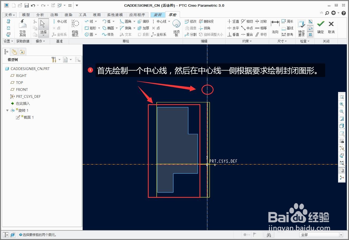Expand the 操作 (operations) group dropdown

[x=40, y=41]
